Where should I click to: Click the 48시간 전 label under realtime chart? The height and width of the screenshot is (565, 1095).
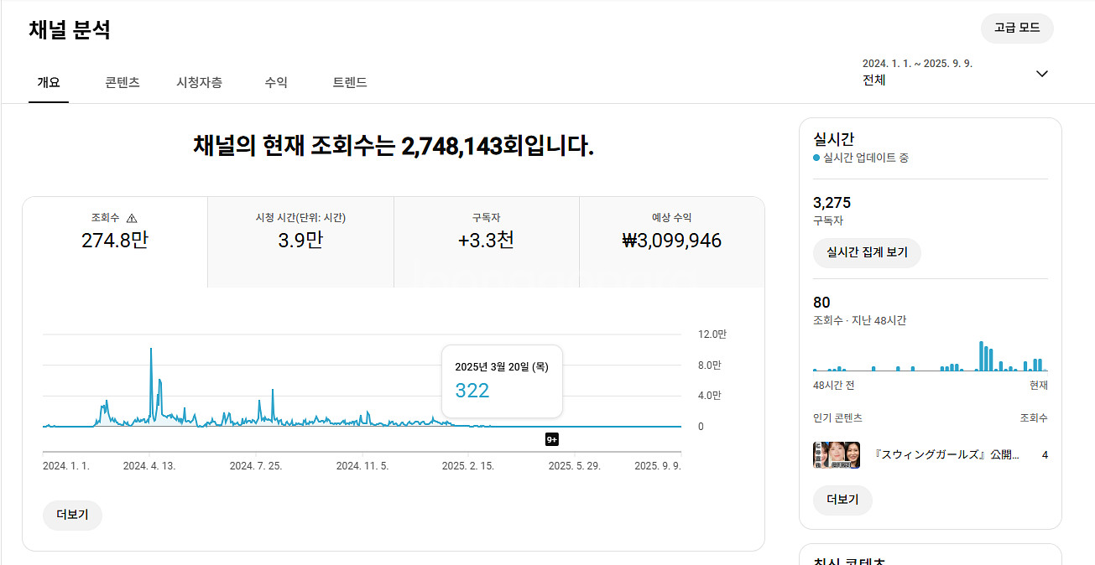(834, 386)
